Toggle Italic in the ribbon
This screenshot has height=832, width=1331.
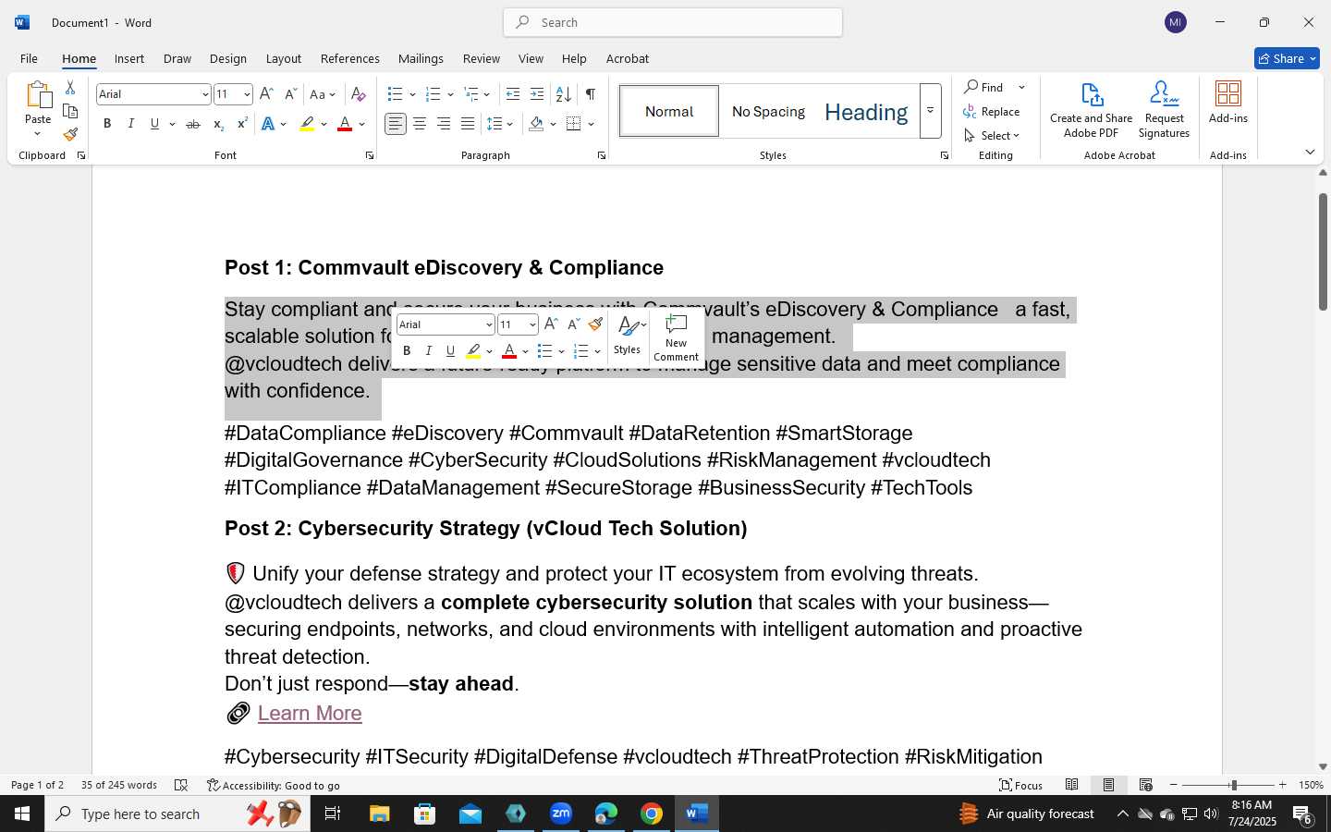coord(131,124)
